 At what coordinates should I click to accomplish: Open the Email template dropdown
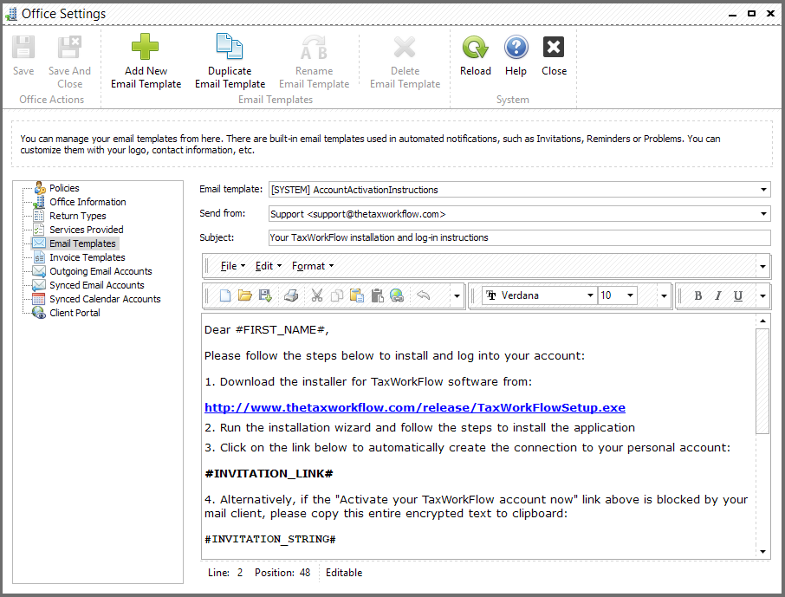click(x=763, y=190)
